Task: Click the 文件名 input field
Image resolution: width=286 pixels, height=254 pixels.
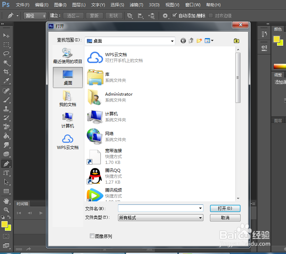Action: [158, 208]
